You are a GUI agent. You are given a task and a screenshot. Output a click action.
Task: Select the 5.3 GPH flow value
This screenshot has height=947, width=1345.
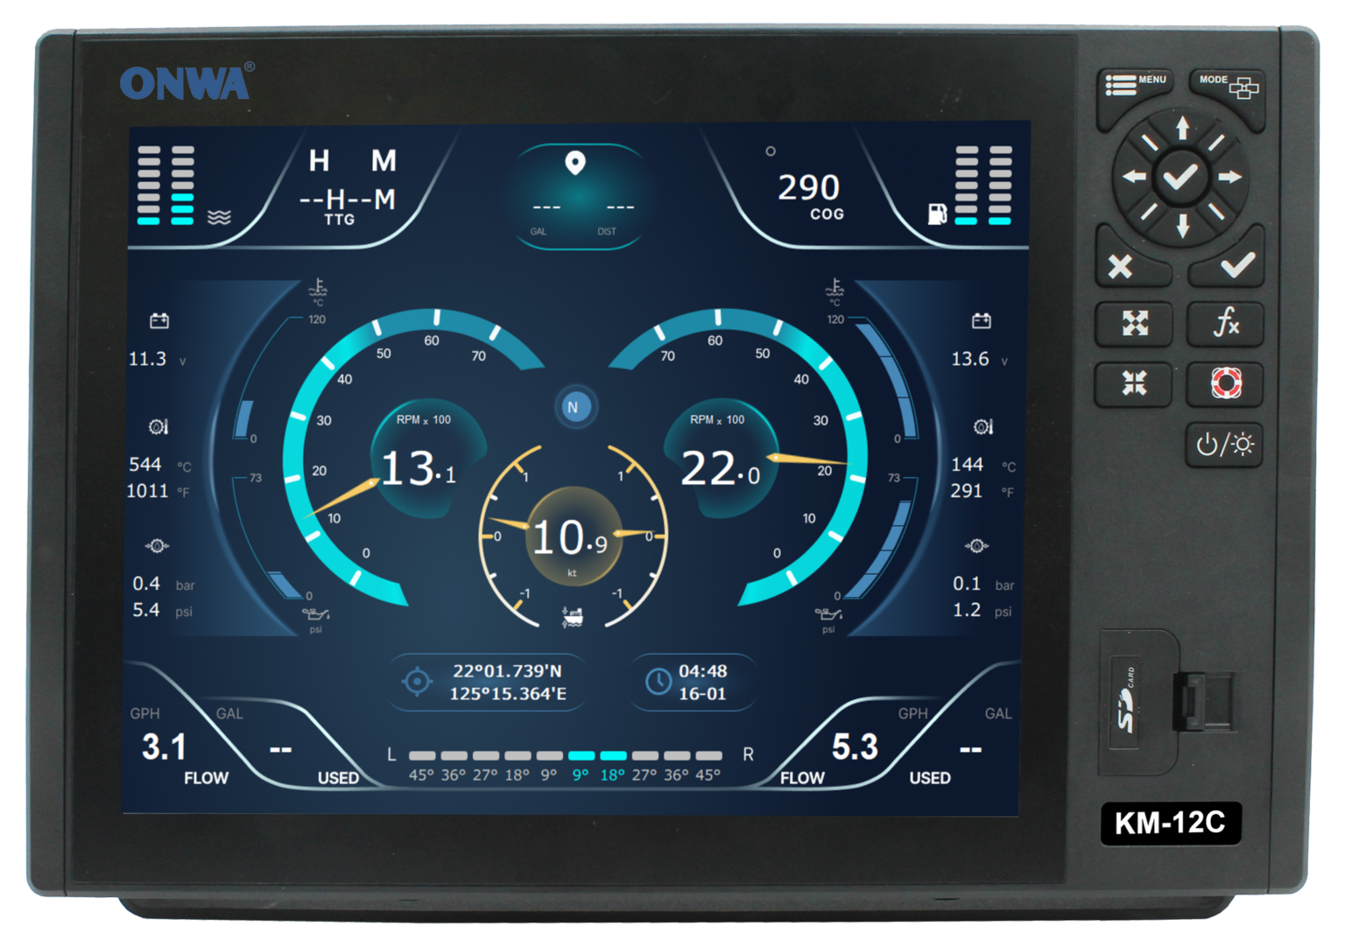(855, 747)
